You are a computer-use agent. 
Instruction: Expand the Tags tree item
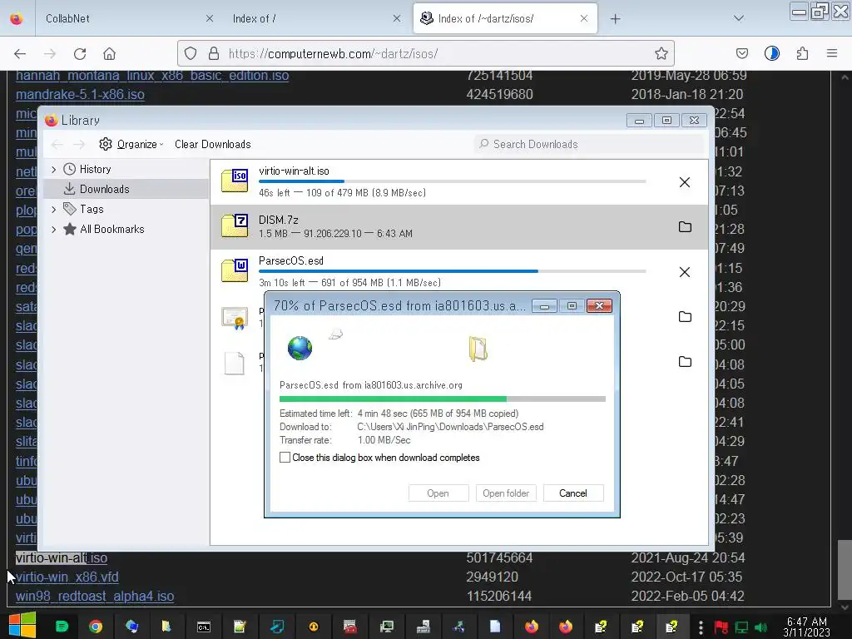click(x=54, y=209)
